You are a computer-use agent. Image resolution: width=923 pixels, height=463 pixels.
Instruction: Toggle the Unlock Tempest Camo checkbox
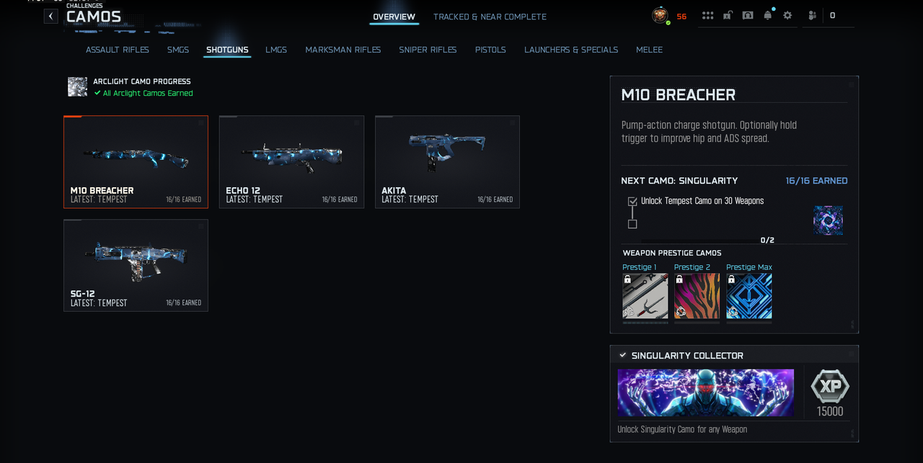click(x=632, y=202)
